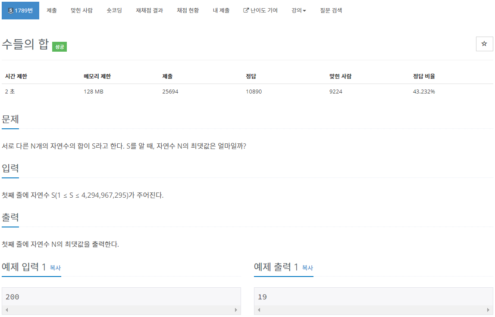495x317 pixels.
Task: Open the 질문 검색 tab
Action: click(331, 10)
